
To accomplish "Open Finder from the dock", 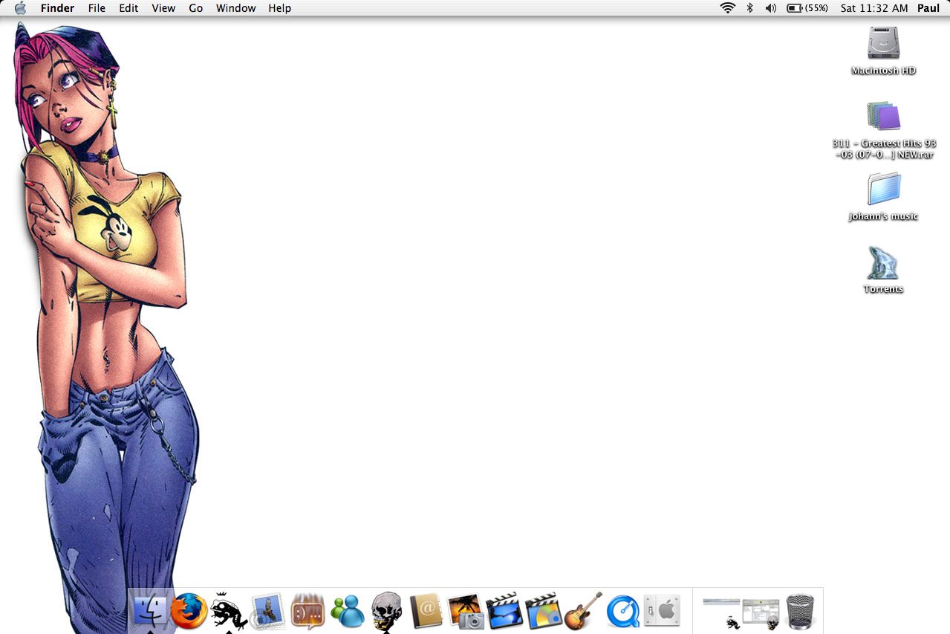I will click(x=151, y=611).
